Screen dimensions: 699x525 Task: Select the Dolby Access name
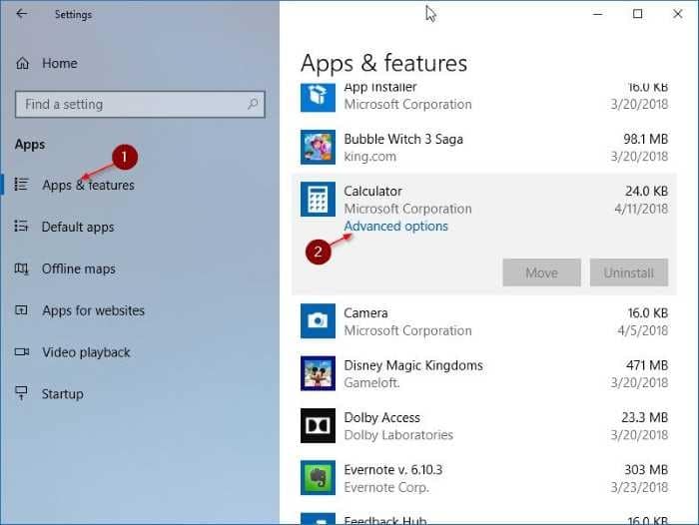point(382,417)
